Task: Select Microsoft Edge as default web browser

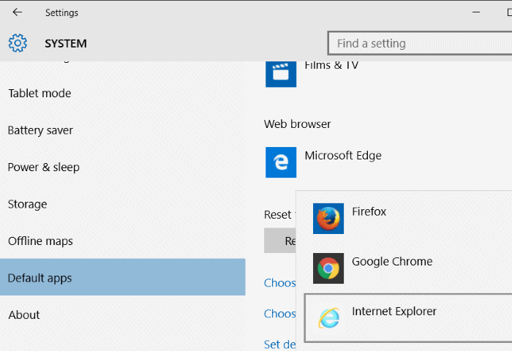Action: coord(343,156)
